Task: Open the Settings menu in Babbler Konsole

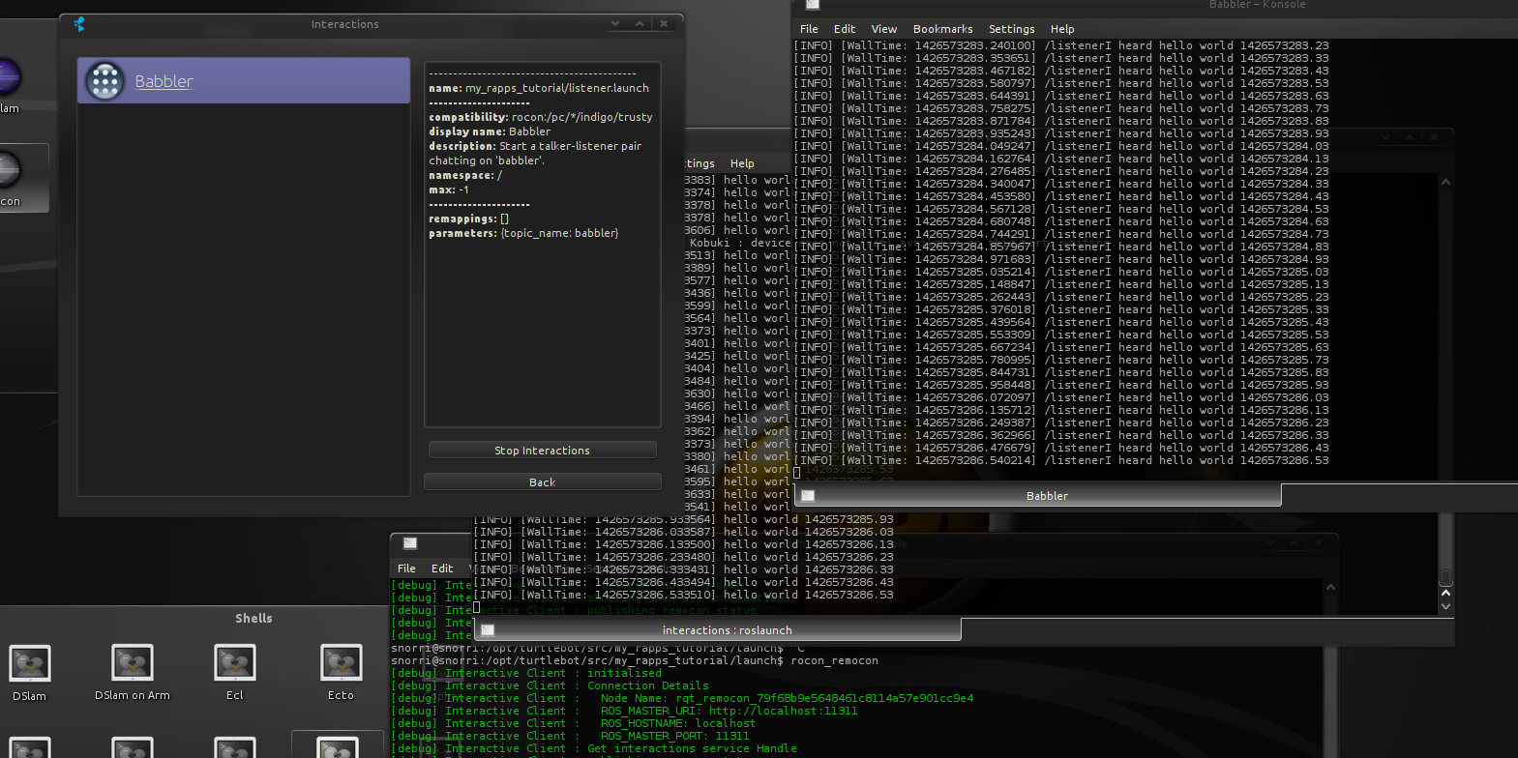Action: [x=1011, y=29]
